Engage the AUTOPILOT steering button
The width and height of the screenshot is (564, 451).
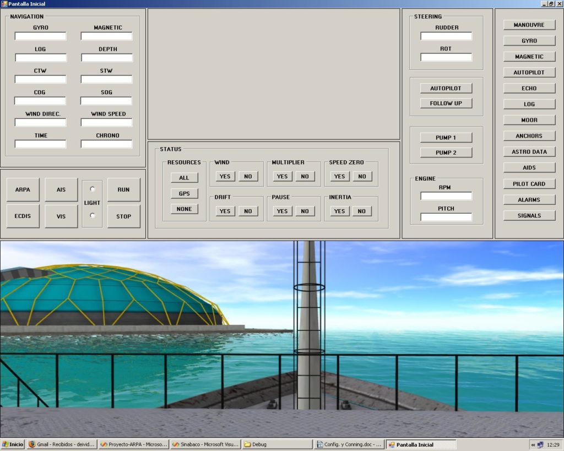(446, 88)
